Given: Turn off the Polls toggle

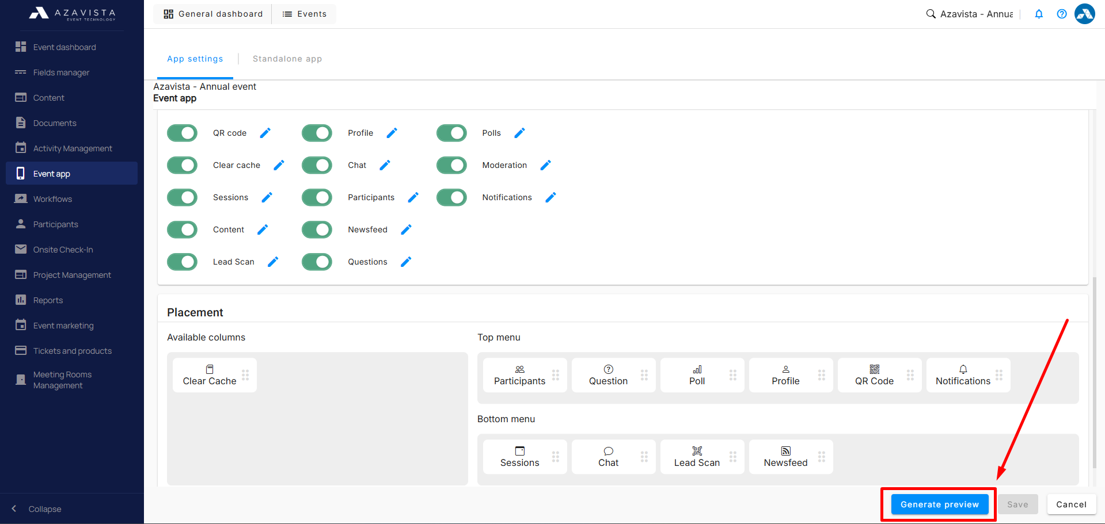Looking at the screenshot, I should pyautogui.click(x=451, y=133).
